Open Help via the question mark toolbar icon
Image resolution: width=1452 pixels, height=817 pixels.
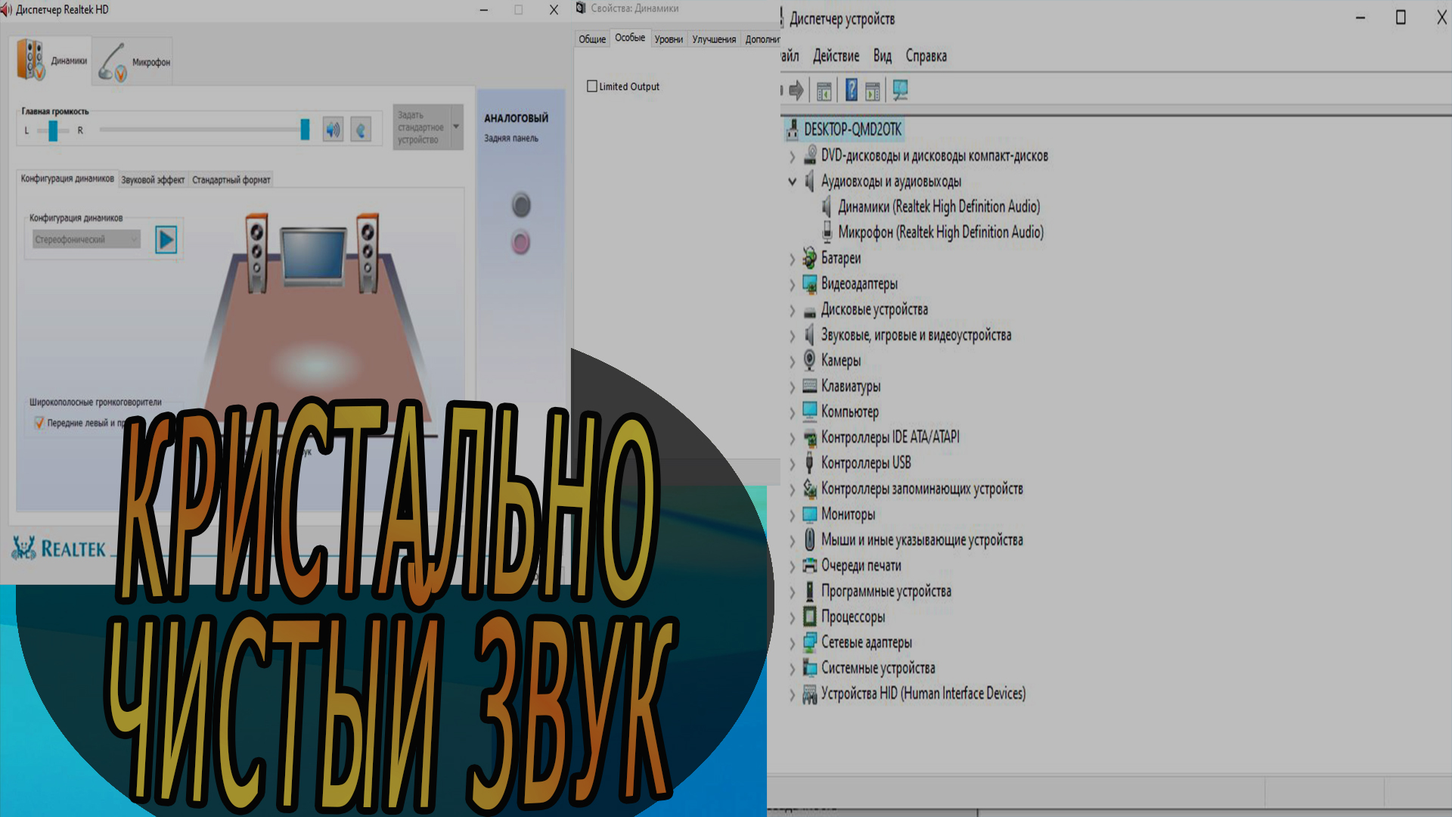click(x=851, y=90)
